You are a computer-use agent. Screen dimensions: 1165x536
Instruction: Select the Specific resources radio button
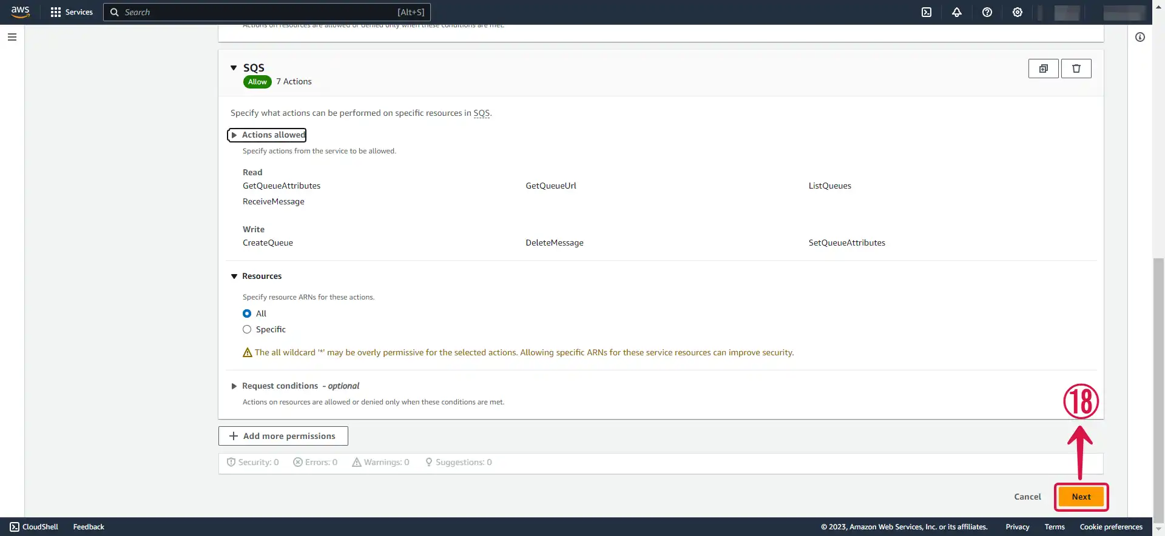[247, 329]
